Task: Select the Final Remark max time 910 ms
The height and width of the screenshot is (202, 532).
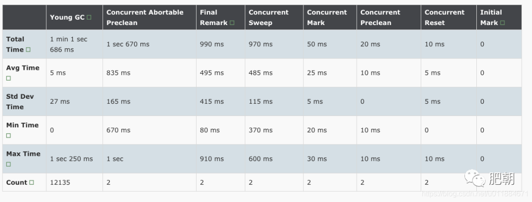Action: coord(212,159)
